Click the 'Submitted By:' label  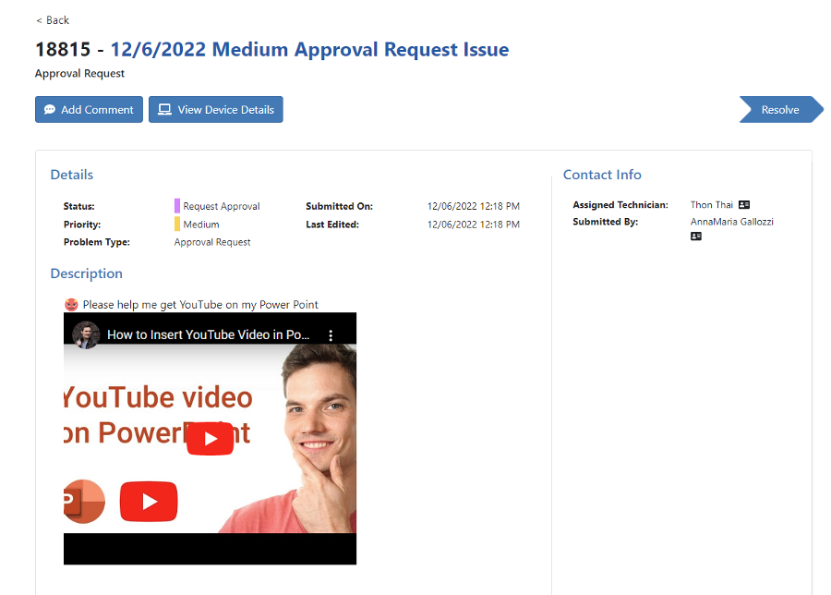point(605,222)
